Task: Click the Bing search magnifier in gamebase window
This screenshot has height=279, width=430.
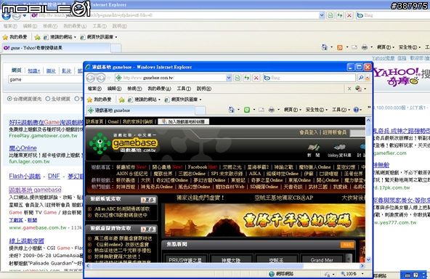Action: click(361, 78)
